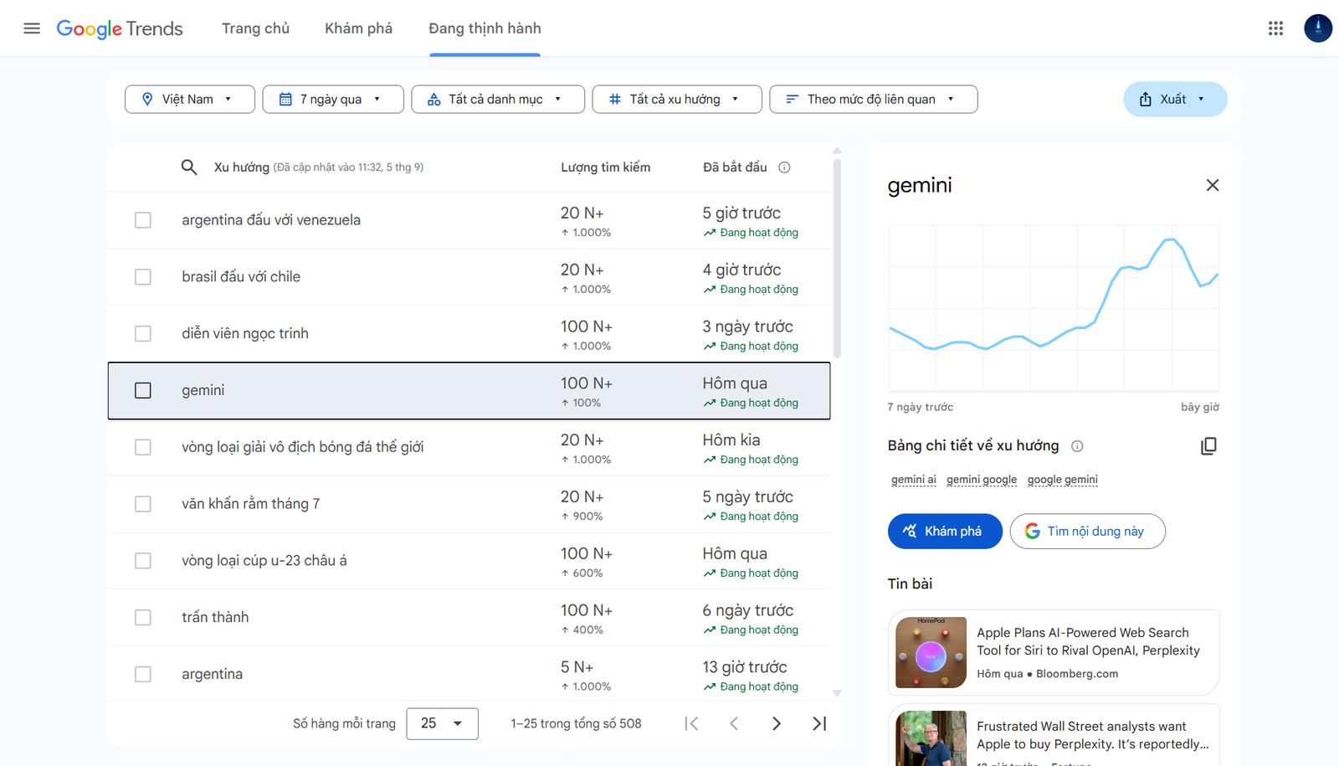This screenshot has height=766, width=1339.
Task: Jump to the last results page
Action: pyautogui.click(x=819, y=723)
